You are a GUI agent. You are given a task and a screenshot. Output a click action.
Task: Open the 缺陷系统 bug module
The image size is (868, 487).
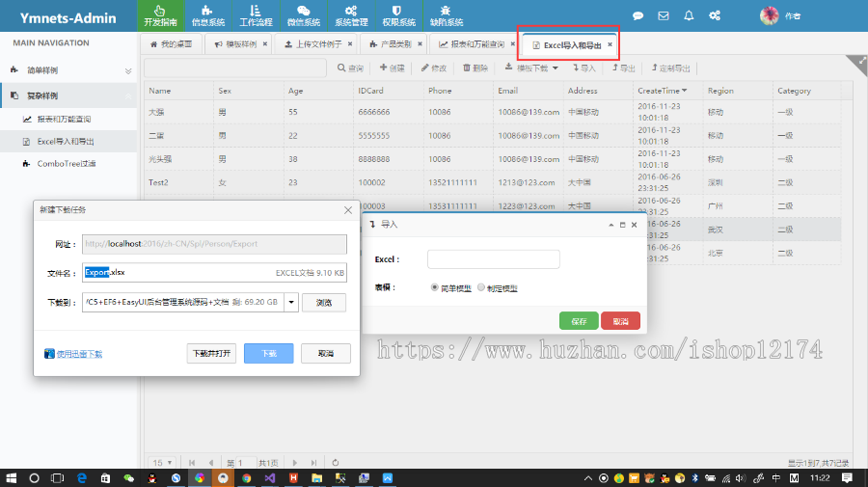pyautogui.click(x=447, y=15)
